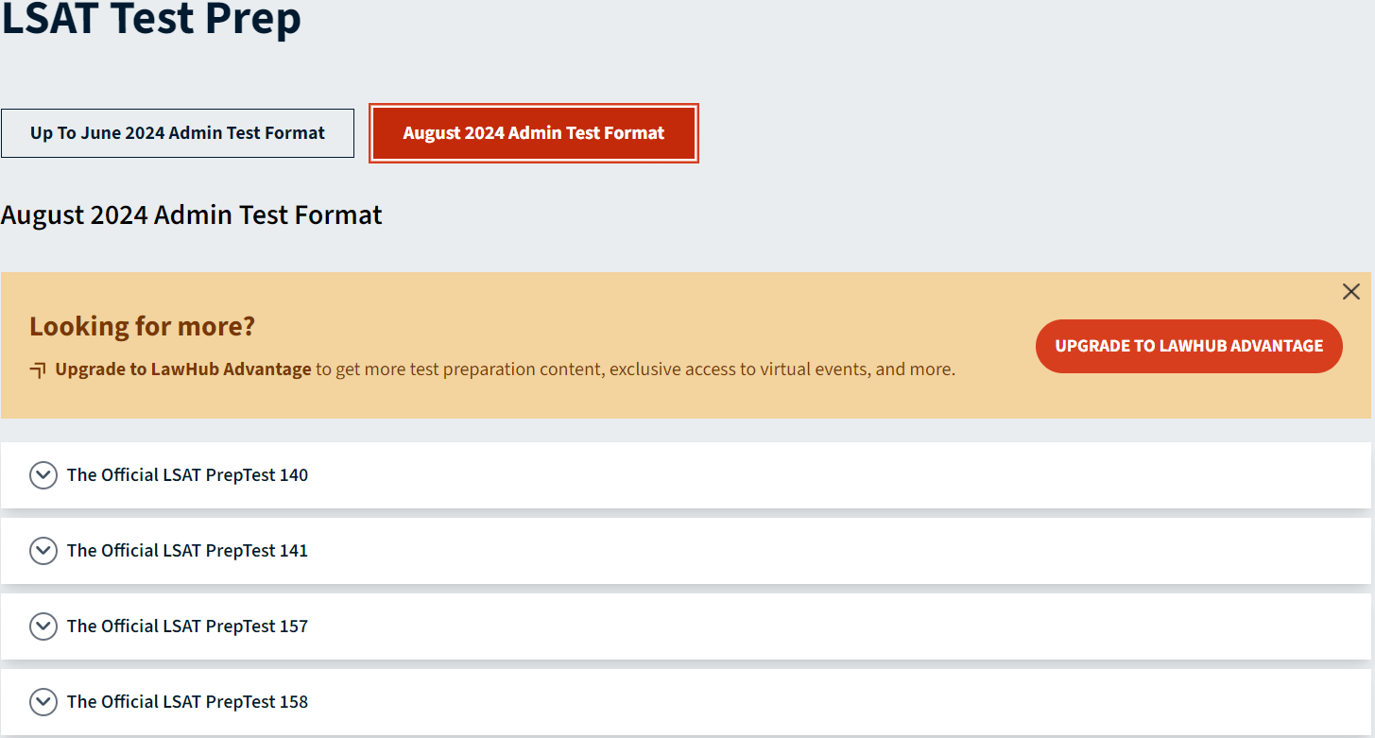The image size is (1375, 738).
Task: Click The Official LSAT PrepTest 158 title
Action: (186, 701)
